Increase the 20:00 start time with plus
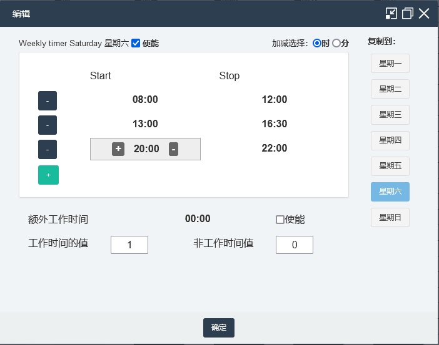439x345 pixels. click(x=118, y=149)
